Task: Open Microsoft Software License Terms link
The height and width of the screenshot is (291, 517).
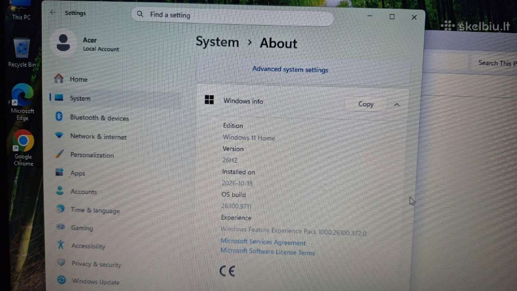Action: [x=268, y=251]
